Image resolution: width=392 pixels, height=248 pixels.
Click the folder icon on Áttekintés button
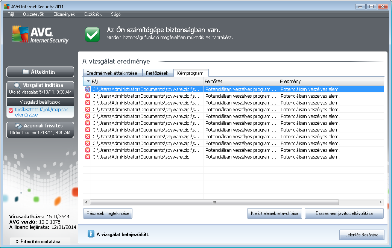point(26,72)
